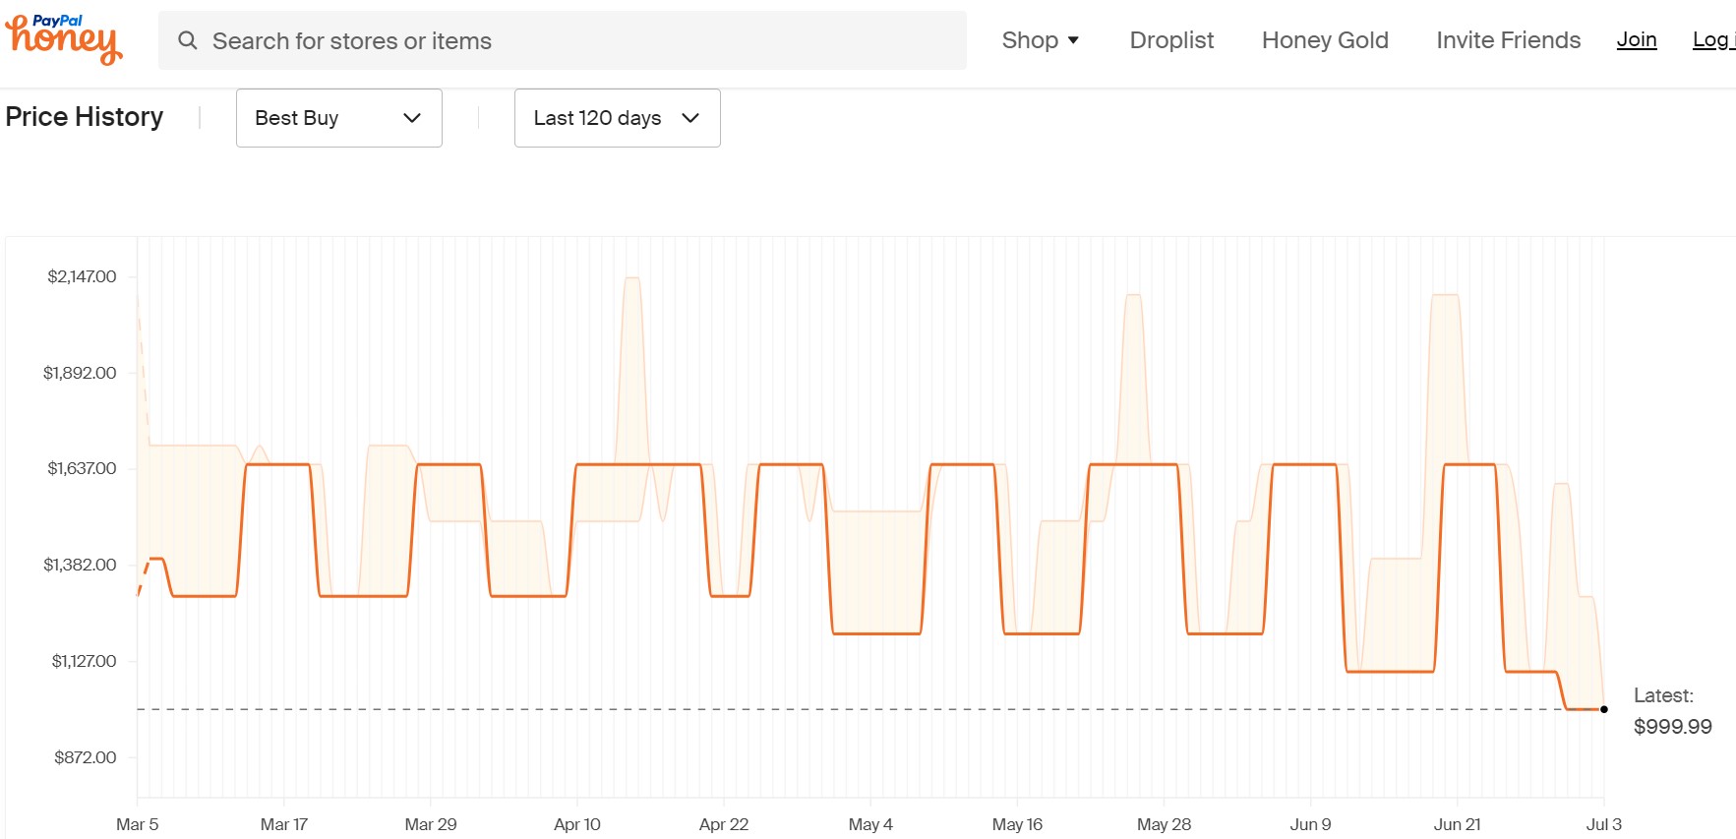Click the $1,127.00 y-axis label
This screenshot has height=839, width=1736.
click(84, 661)
